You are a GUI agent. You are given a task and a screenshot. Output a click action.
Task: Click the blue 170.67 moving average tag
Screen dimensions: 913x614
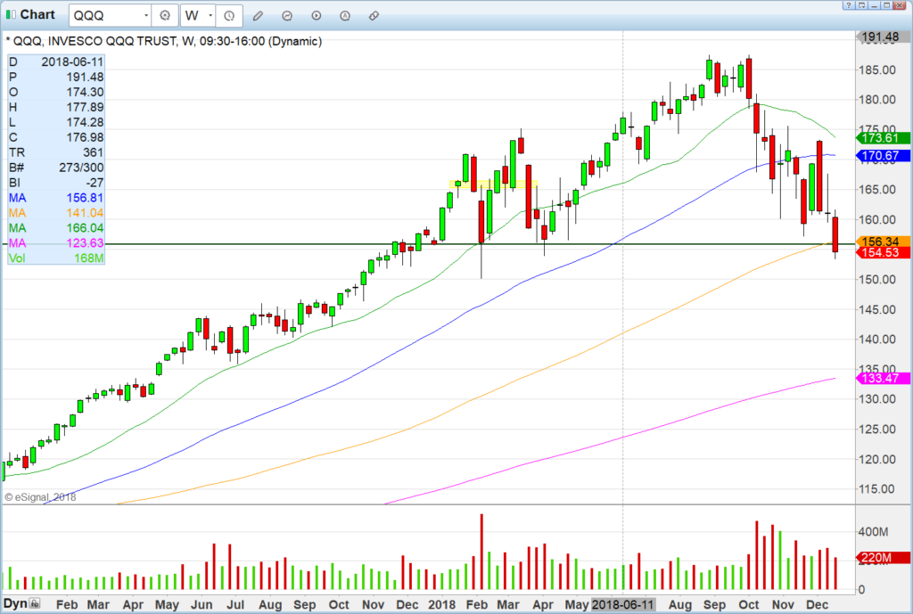(883, 156)
